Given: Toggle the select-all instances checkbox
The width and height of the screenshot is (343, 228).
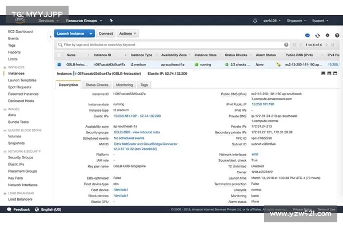Looking at the screenshot, I should (x=59, y=55).
